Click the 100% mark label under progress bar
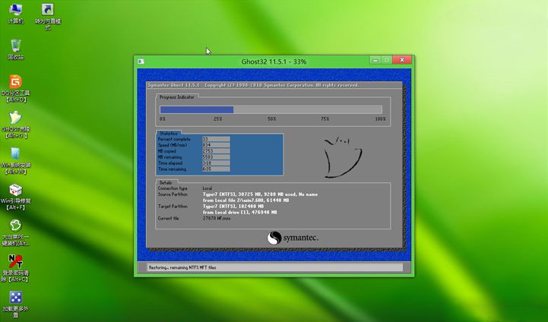The width and height of the screenshot is (548, 322). 380,119
